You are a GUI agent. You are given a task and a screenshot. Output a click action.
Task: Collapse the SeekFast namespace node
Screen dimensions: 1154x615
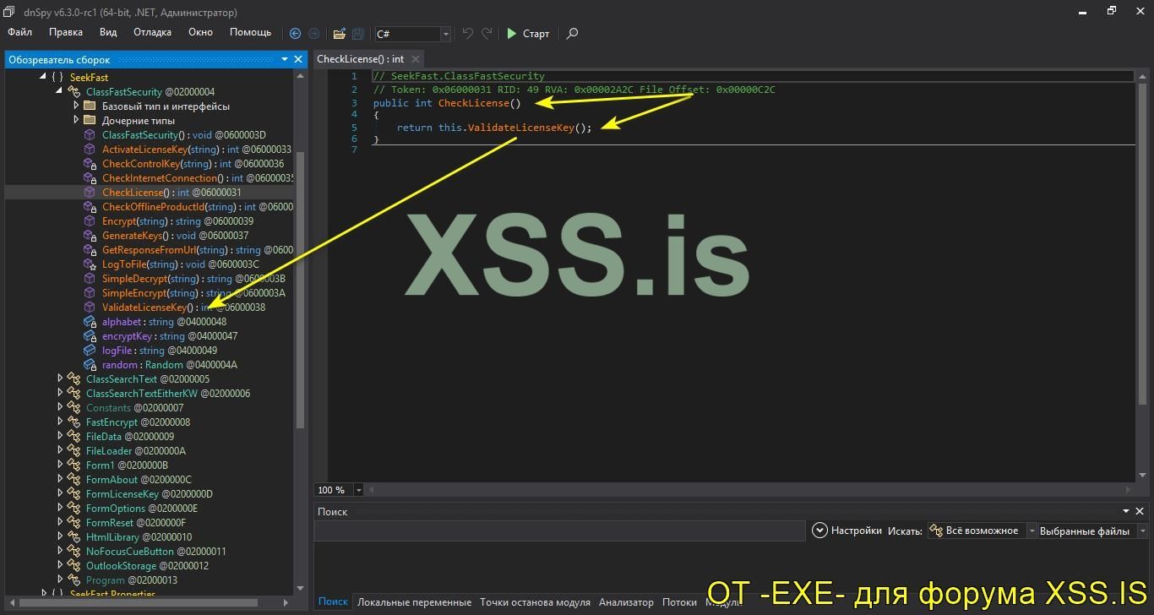click(x=43, y=78)
